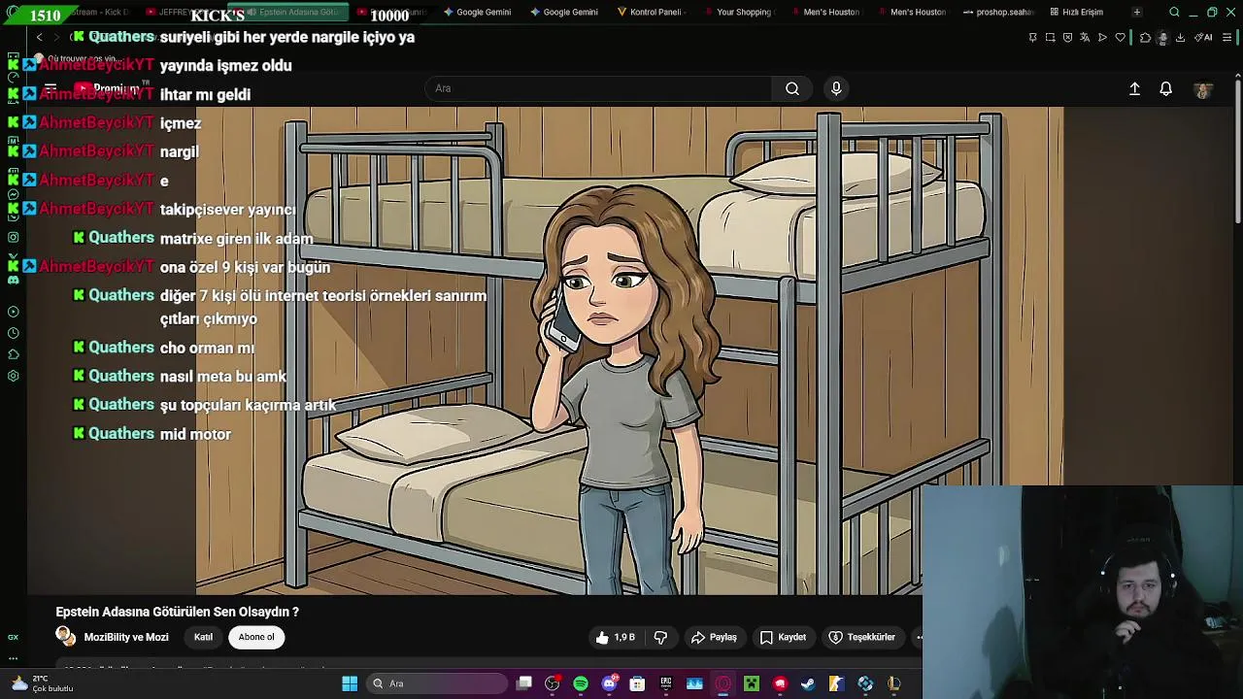Open the MoziBility channel avatar
Image resolution: width=1243 pixels, height=699 pixels.
pyautogui.click(x=65, y=637)
